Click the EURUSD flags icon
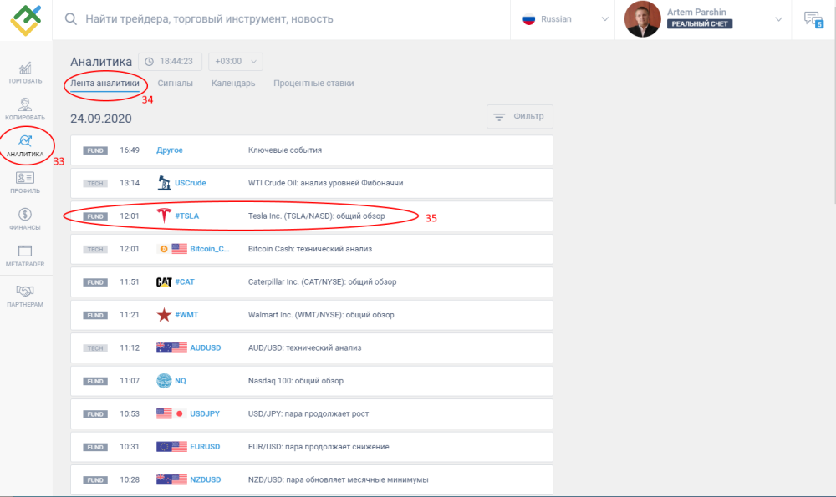Image resolution: width=836 pixels, height=497 pixels. [x=171, y=447]
